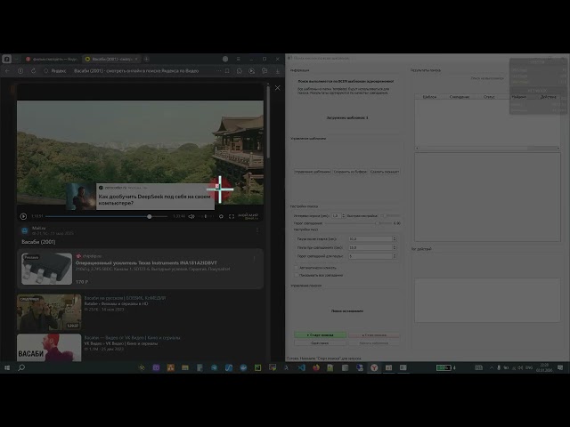Open the Windows Start menu
Image resolution: width=570 pixels, height=427 pixels.
pyautogui.click(x=7, y=367)
